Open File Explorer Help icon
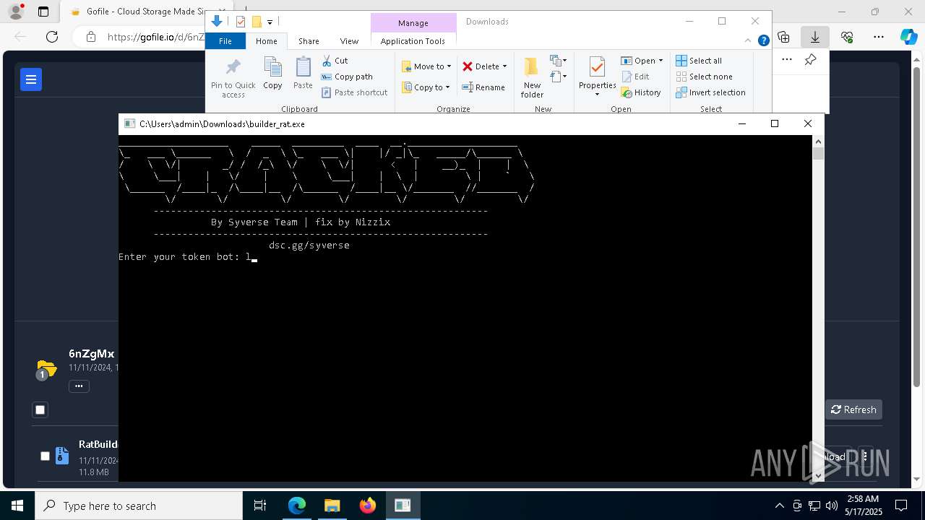The width and height of the screenshot is (925, 520). coord(763,40)
